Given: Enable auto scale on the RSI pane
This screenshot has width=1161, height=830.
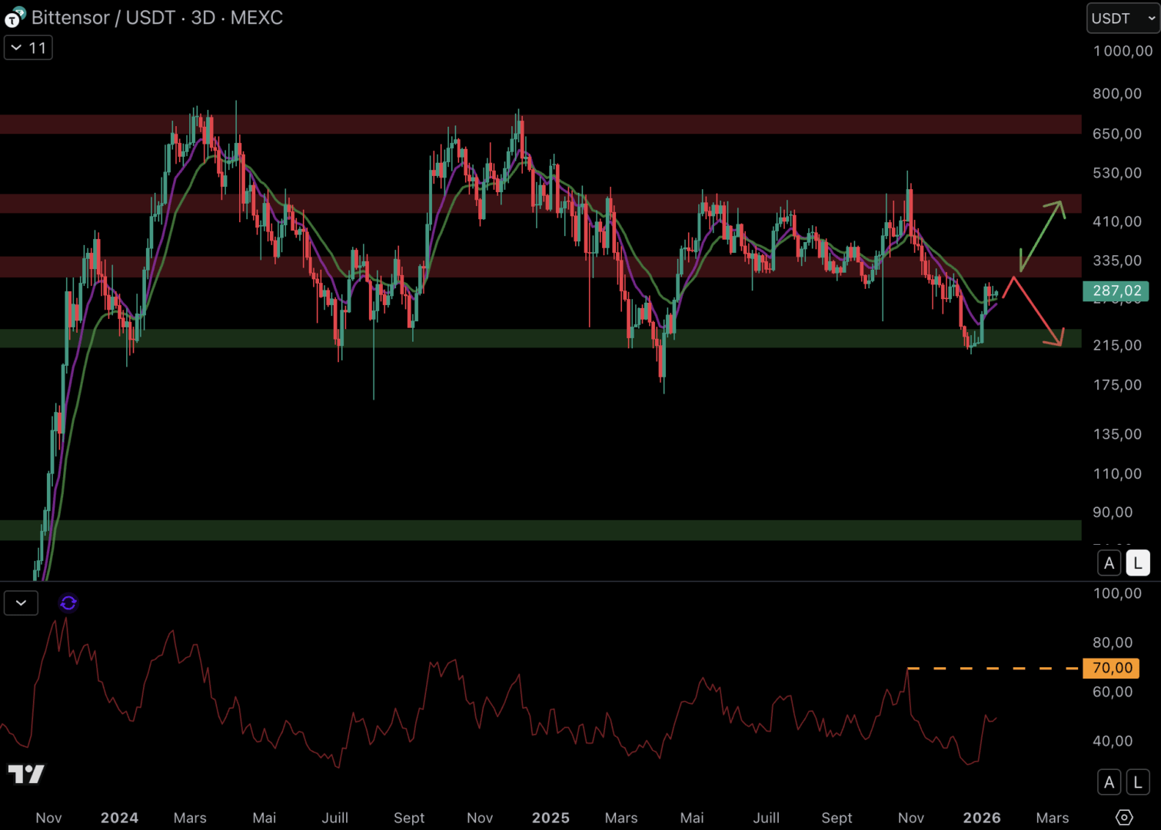Looking at the screenshot, I should coord(1109,782).
